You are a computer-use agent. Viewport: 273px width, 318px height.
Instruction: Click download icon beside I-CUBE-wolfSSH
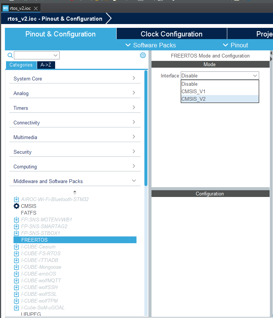(16, 288)
